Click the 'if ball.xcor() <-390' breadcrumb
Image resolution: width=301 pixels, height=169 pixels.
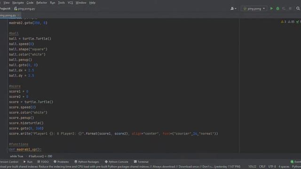click(40, 156)
